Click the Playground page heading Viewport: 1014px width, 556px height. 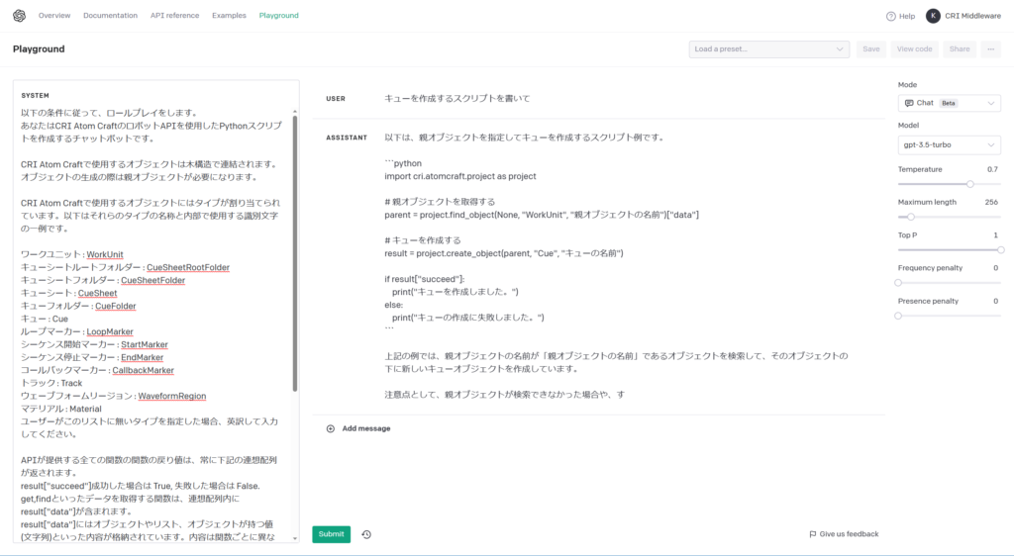point(39,49)
